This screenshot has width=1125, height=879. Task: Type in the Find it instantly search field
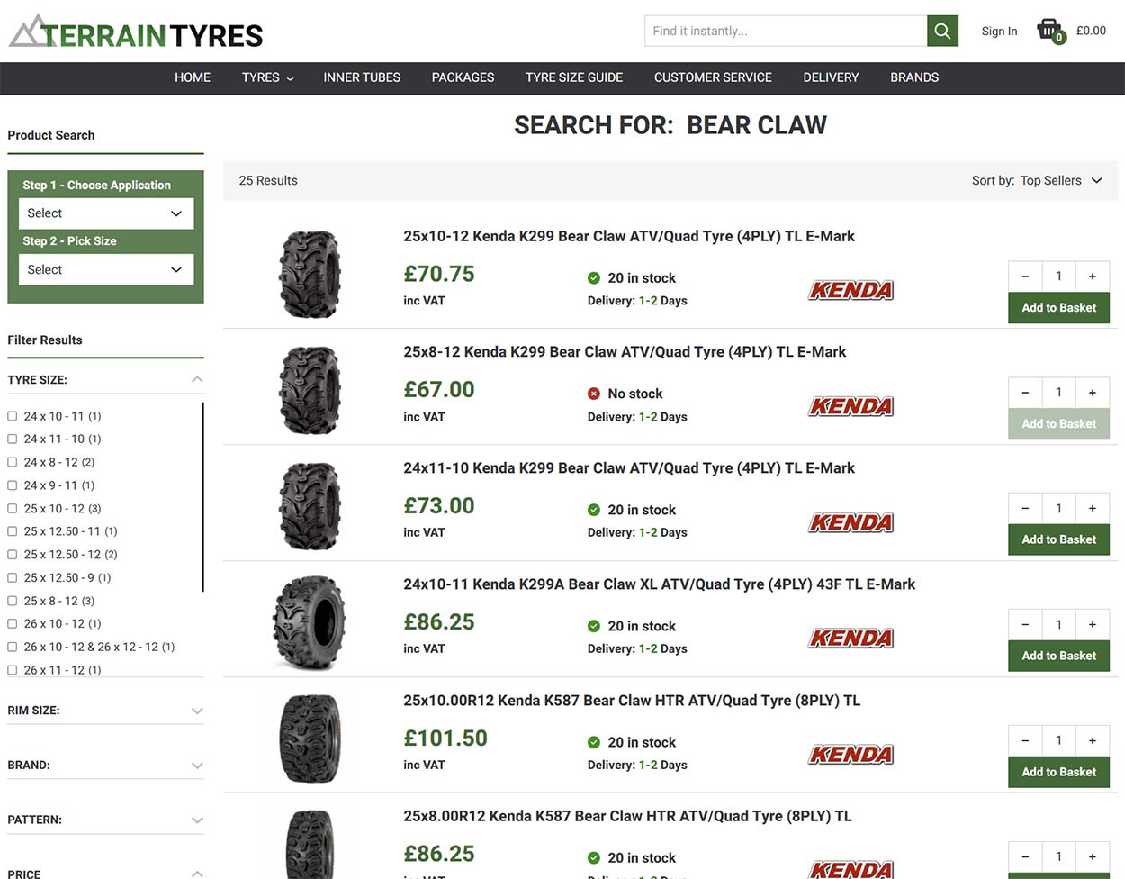783,30
